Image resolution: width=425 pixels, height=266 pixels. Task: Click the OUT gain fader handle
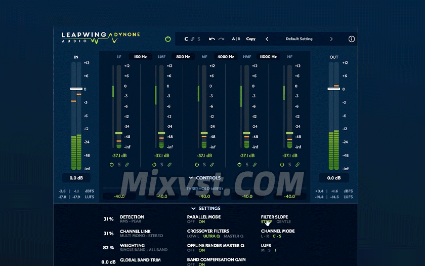tap(333, 89)
